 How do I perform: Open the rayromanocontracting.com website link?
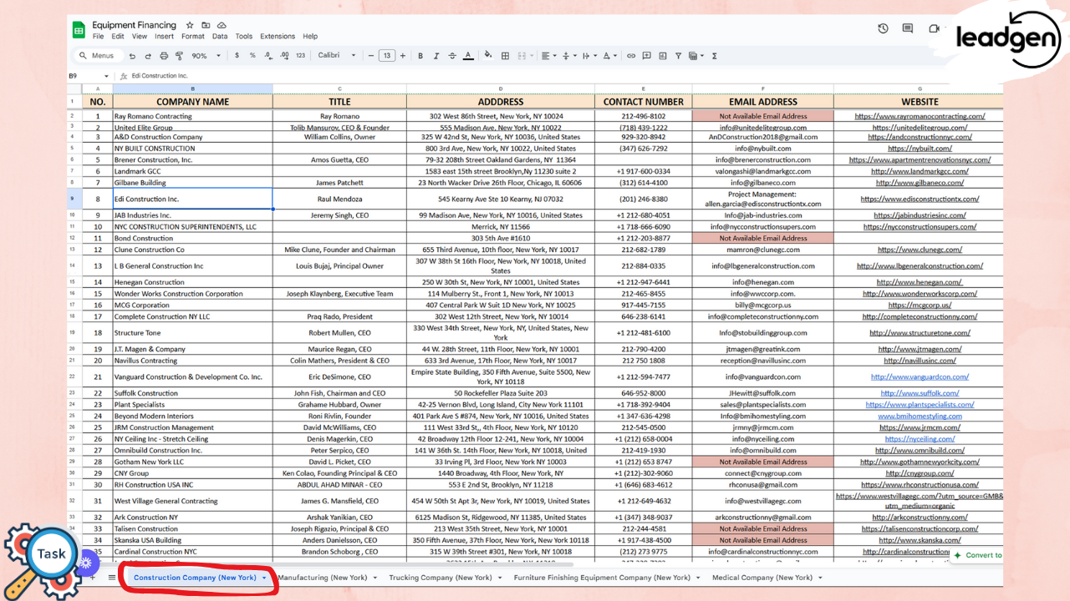[x=920, y=116]
